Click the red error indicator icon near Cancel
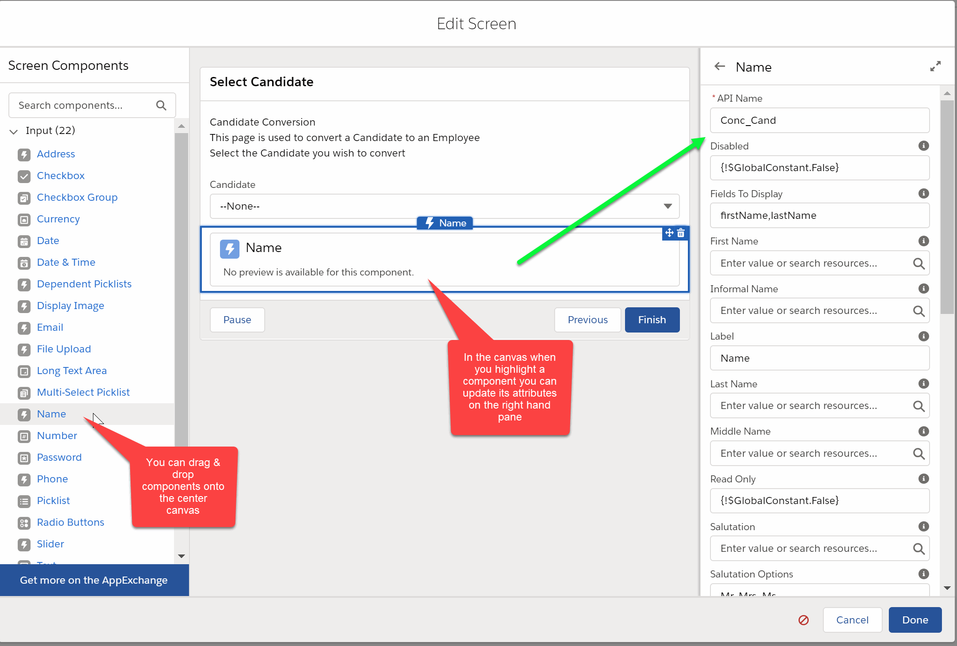Screen dimensions: 957x646 (x=803, y=620)
